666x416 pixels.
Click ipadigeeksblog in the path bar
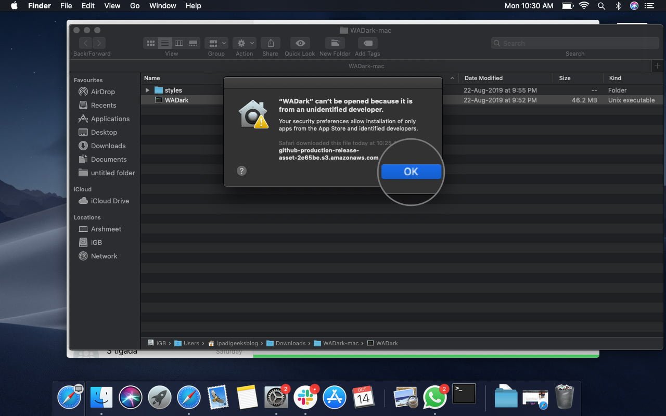pyautogui.click(x=234, y=343)
